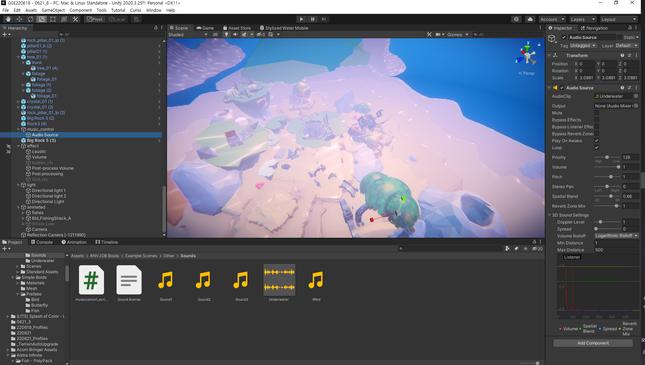Open Shaded draw mode dropdown
The image size is (645, 365).
tap(188, 34)
